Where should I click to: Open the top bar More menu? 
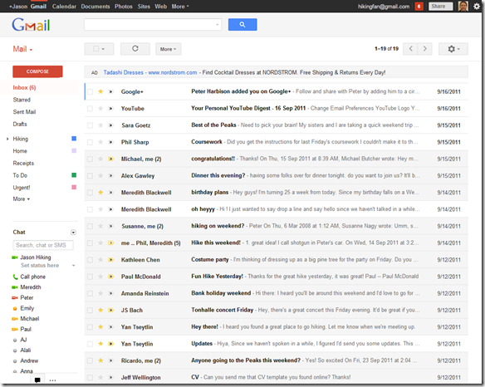point(180,6)
